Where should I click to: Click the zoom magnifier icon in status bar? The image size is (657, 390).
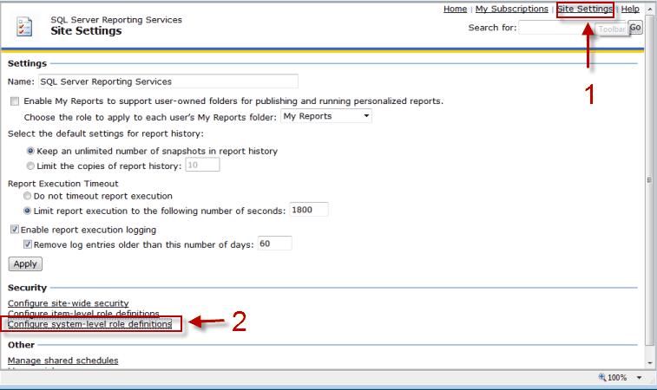coord(602,377)
